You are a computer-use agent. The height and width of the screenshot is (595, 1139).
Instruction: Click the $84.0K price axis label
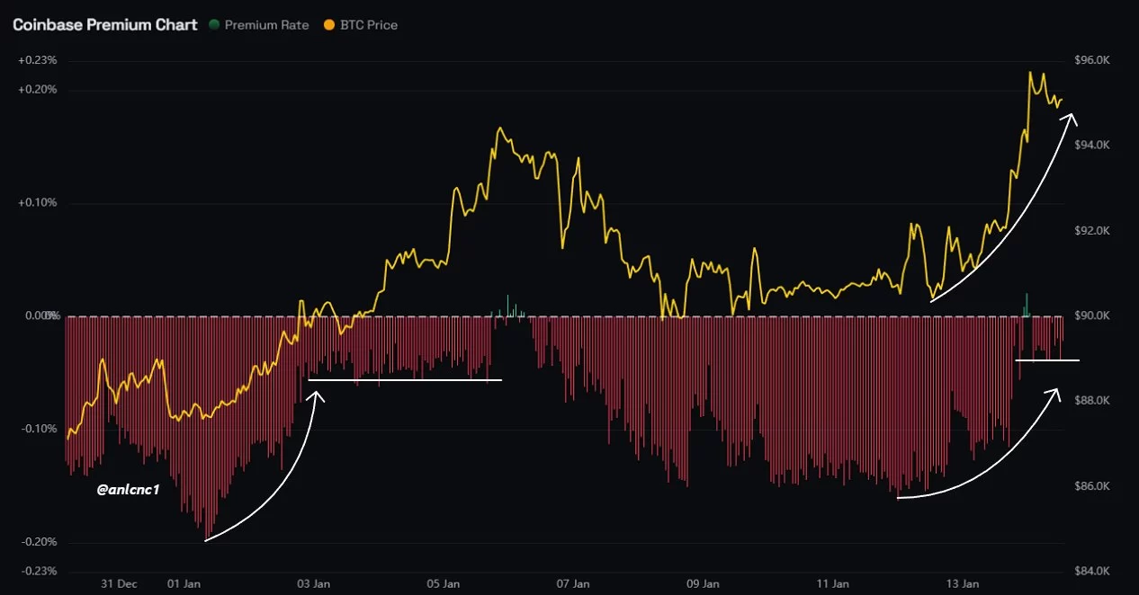1093,571
